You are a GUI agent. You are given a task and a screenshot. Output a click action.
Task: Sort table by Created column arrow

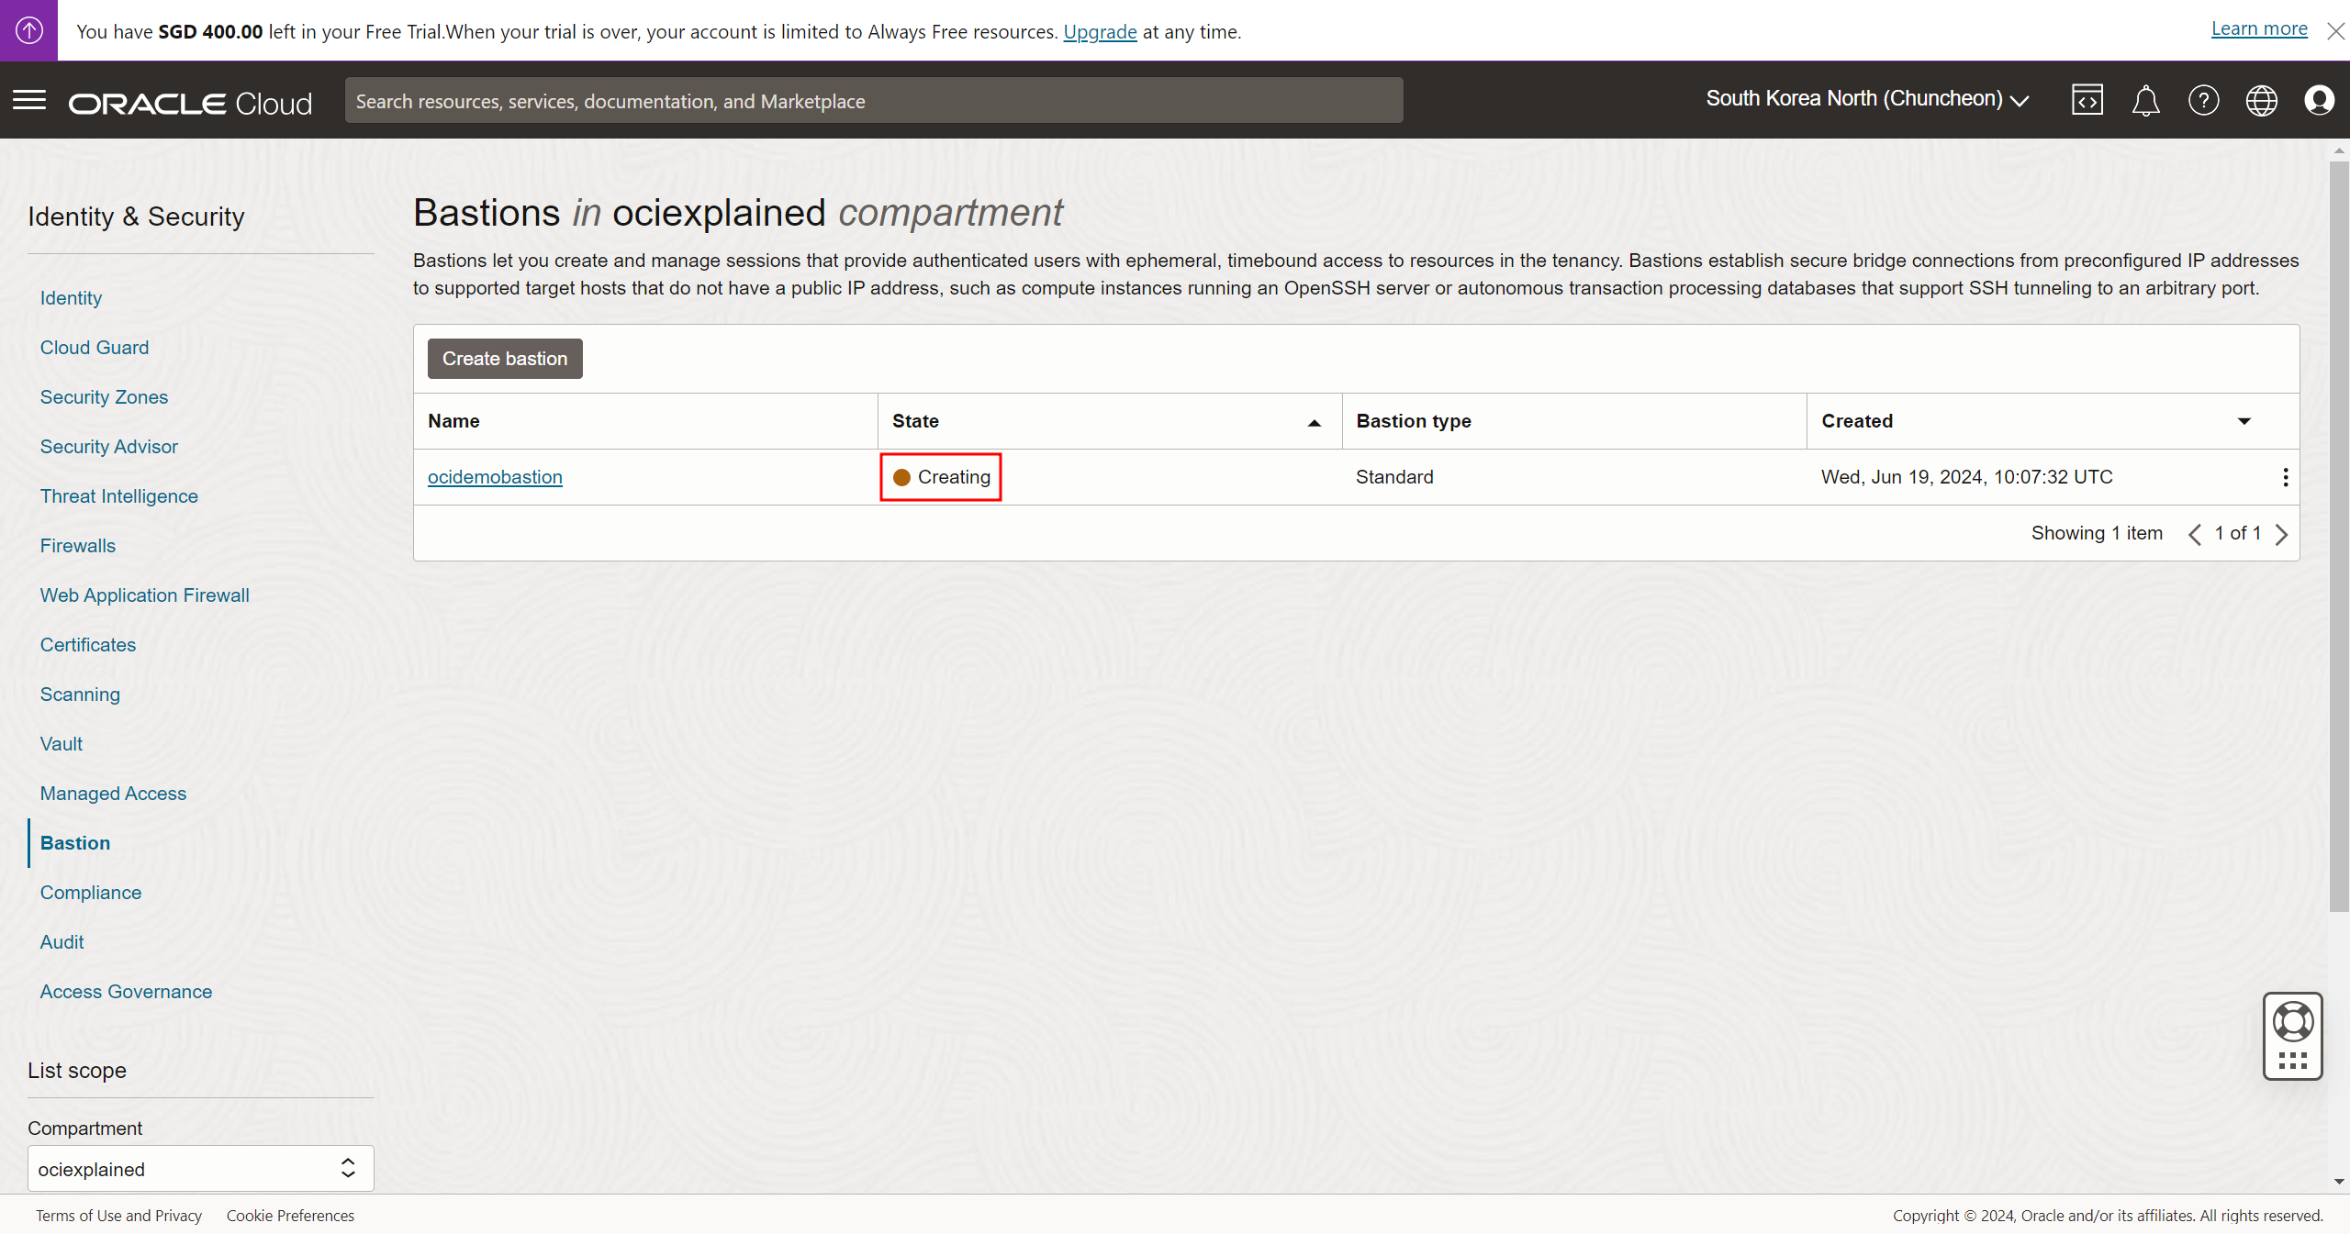click(x=2244, y=421)
